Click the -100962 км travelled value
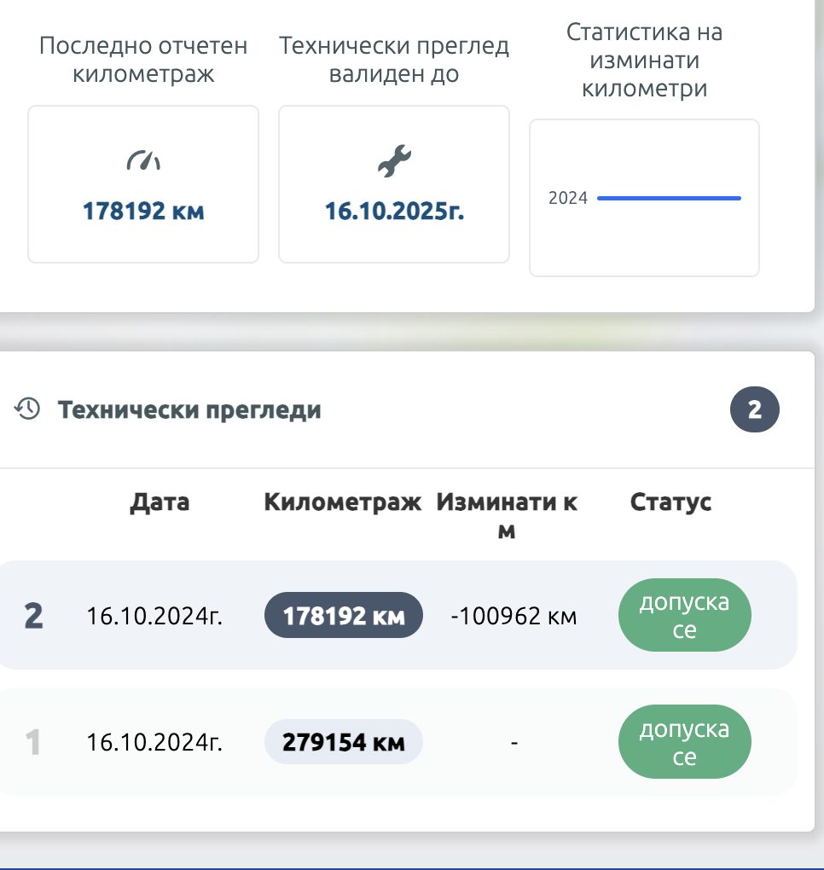 click(x=514, y=616)
